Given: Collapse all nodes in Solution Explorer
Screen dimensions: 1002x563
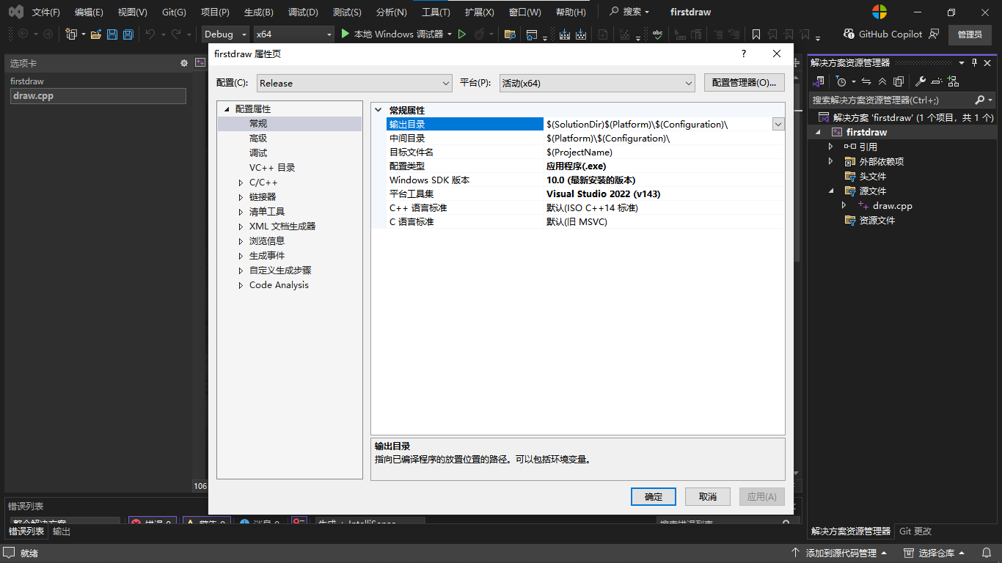Looking at the screenshot, I should [882, 81].
